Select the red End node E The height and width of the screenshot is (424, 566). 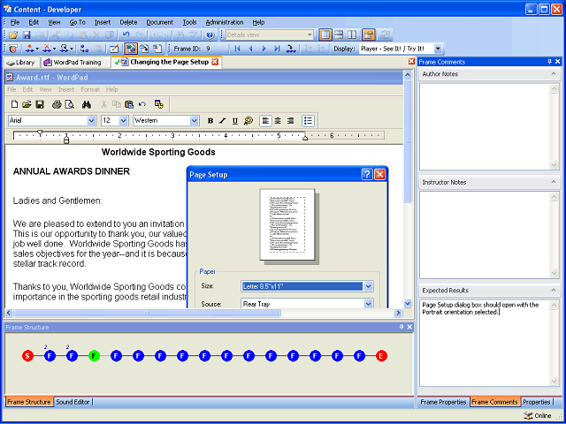tap(381, 356)
